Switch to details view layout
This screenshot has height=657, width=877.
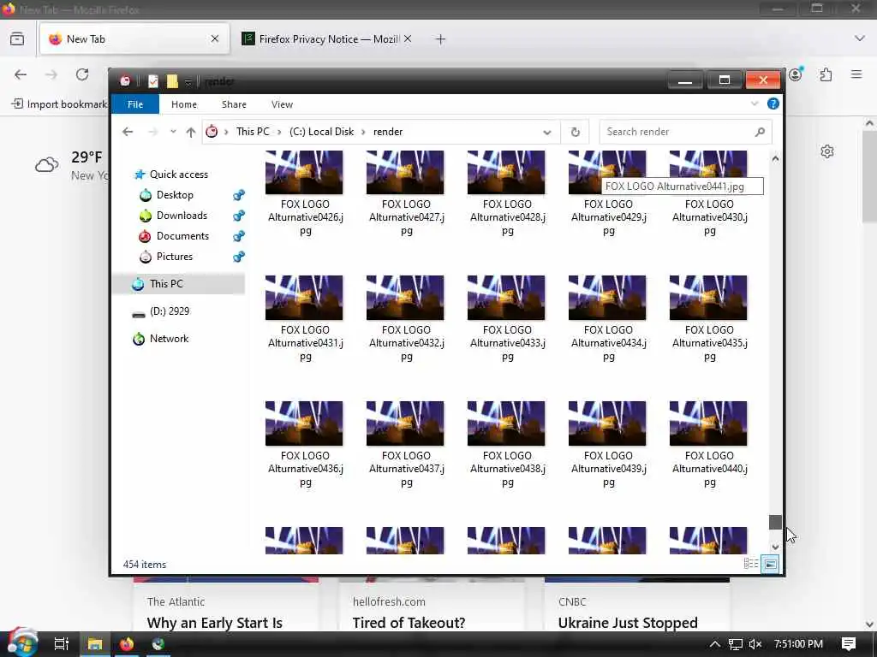coord(751,564)
